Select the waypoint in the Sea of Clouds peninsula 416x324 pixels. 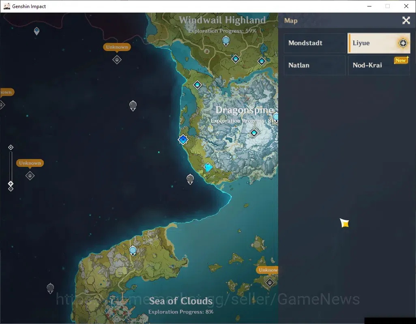[x=133, y=251]
